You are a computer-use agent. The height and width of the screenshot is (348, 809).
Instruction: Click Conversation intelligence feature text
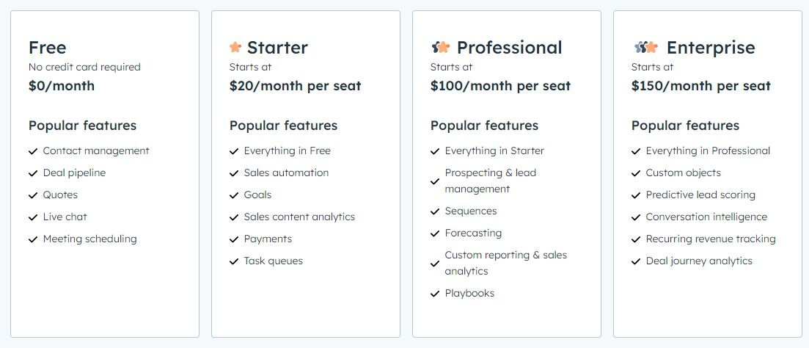coord(706,217)
